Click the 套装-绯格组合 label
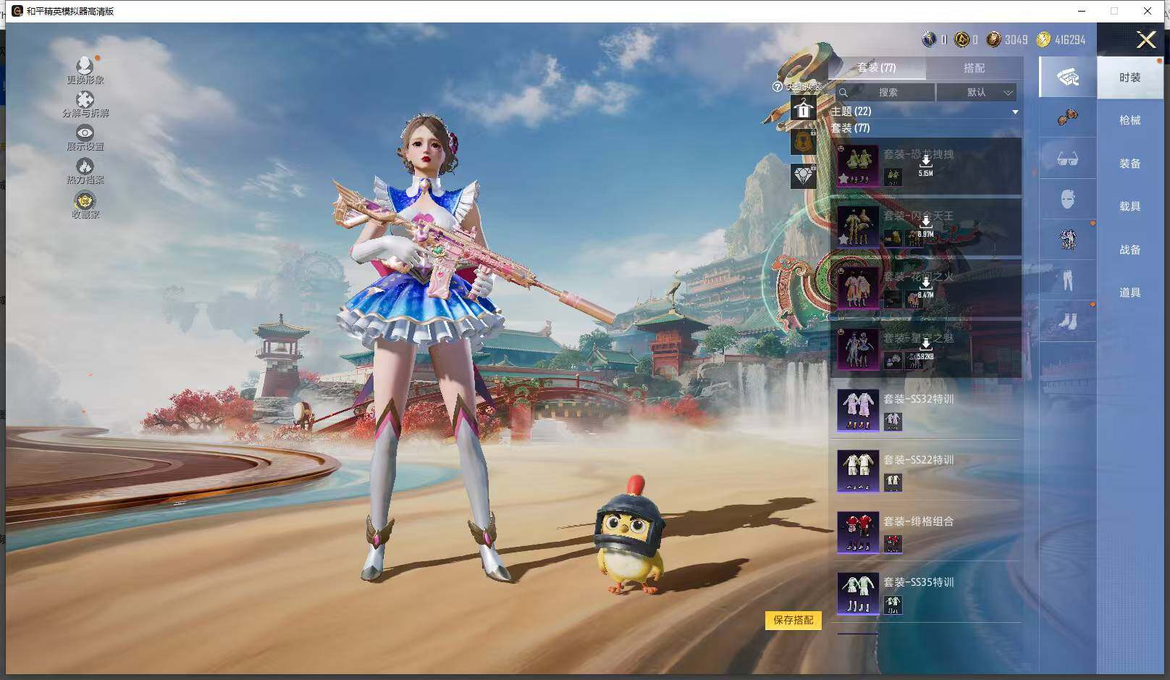Image resolution: width=1170 pixels, height=680 pixels. pyautogui.click(x=918, y=521)
